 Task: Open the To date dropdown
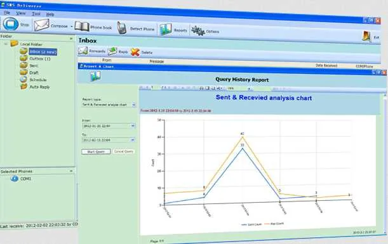[x=133, y=140]
